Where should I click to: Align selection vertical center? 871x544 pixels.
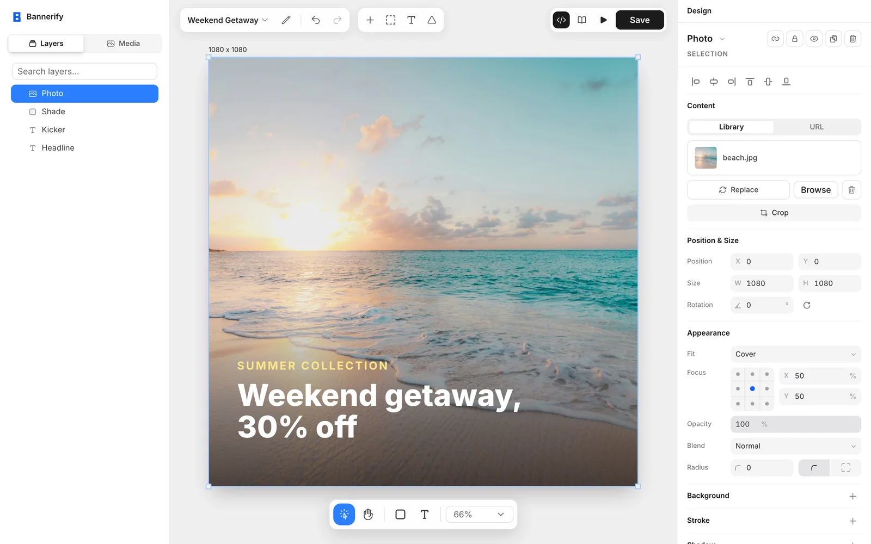(768, 82)
